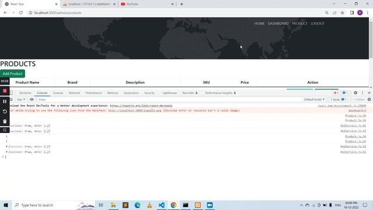This screenshot has height=210, width=373.
Task: Click the browser forward arrow
Action: coord(13,13)
